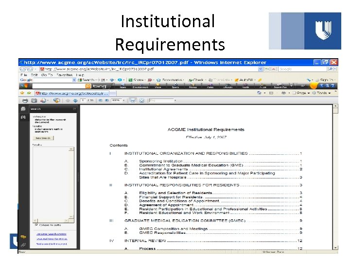Click the Email PDF icon
The image size is (350, 262).
[43, 101]
